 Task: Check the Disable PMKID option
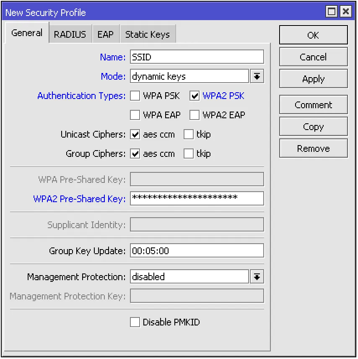point(135,322)
